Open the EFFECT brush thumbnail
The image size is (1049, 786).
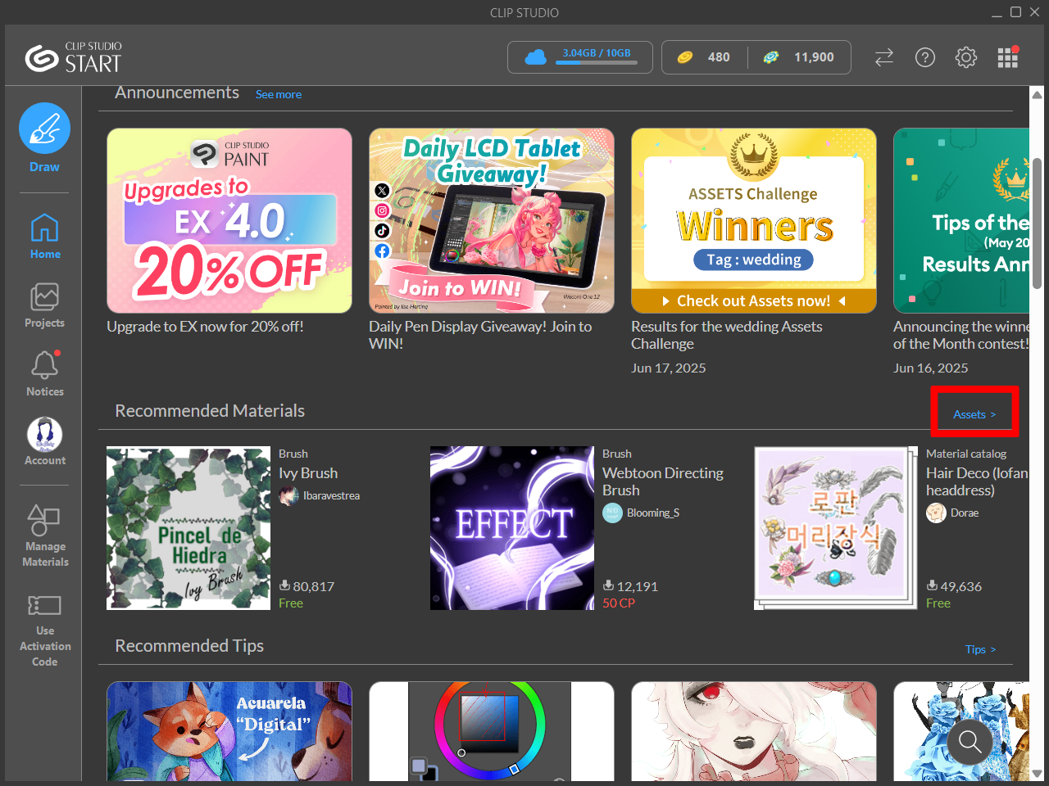[512, 528]
